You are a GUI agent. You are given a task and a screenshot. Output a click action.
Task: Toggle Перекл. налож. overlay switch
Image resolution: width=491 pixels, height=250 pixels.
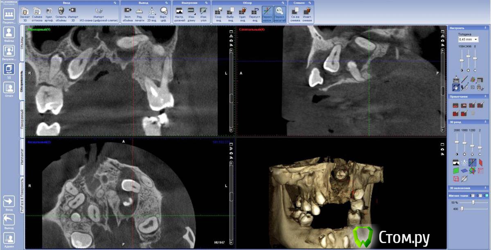[x=267, y=11]
